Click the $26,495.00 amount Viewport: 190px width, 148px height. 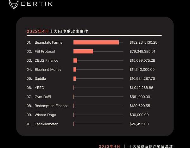click(x=139, y=124)
